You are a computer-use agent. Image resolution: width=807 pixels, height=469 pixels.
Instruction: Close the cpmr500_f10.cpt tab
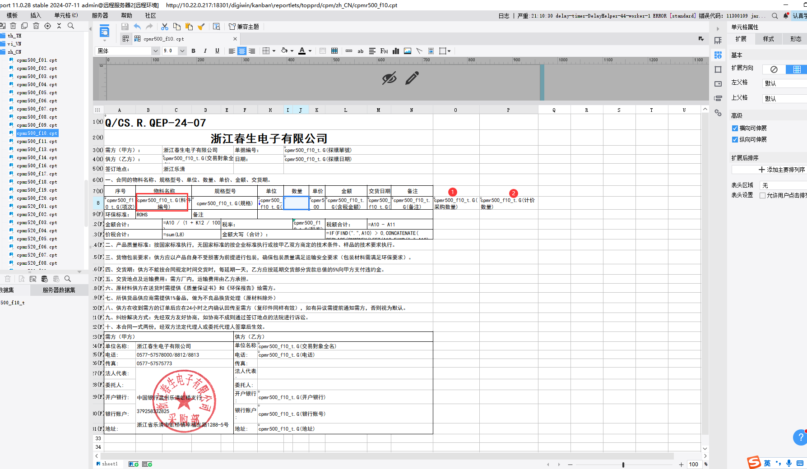(235, 39)
